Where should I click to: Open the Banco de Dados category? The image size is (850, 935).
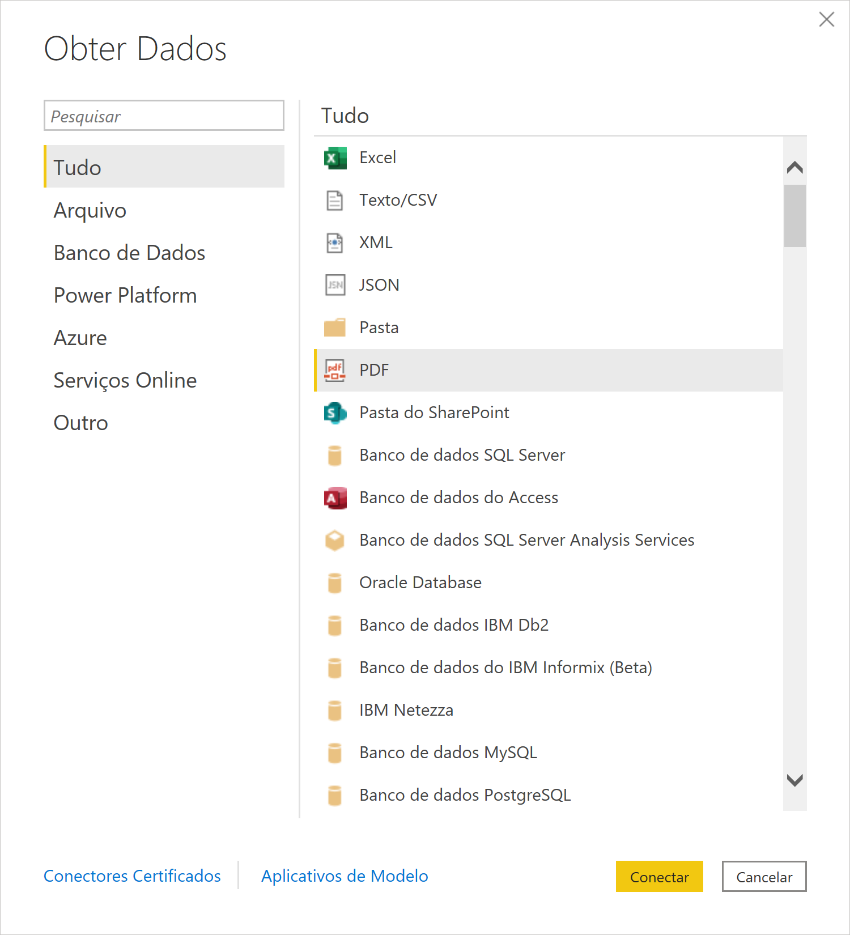(164, 253)
